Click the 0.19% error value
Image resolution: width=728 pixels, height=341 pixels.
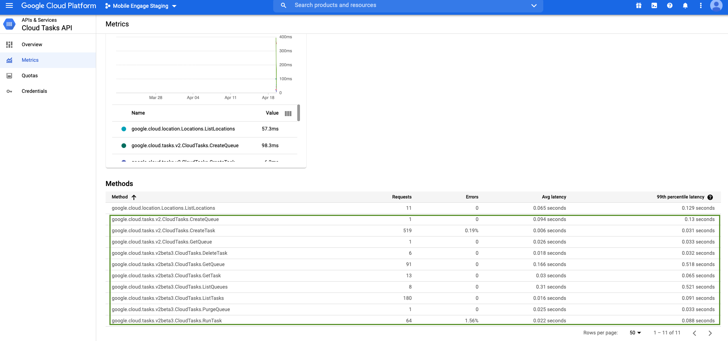point(471,231)
